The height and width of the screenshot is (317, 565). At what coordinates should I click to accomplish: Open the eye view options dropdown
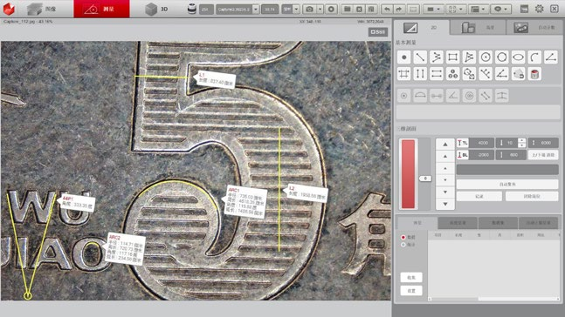506,9
